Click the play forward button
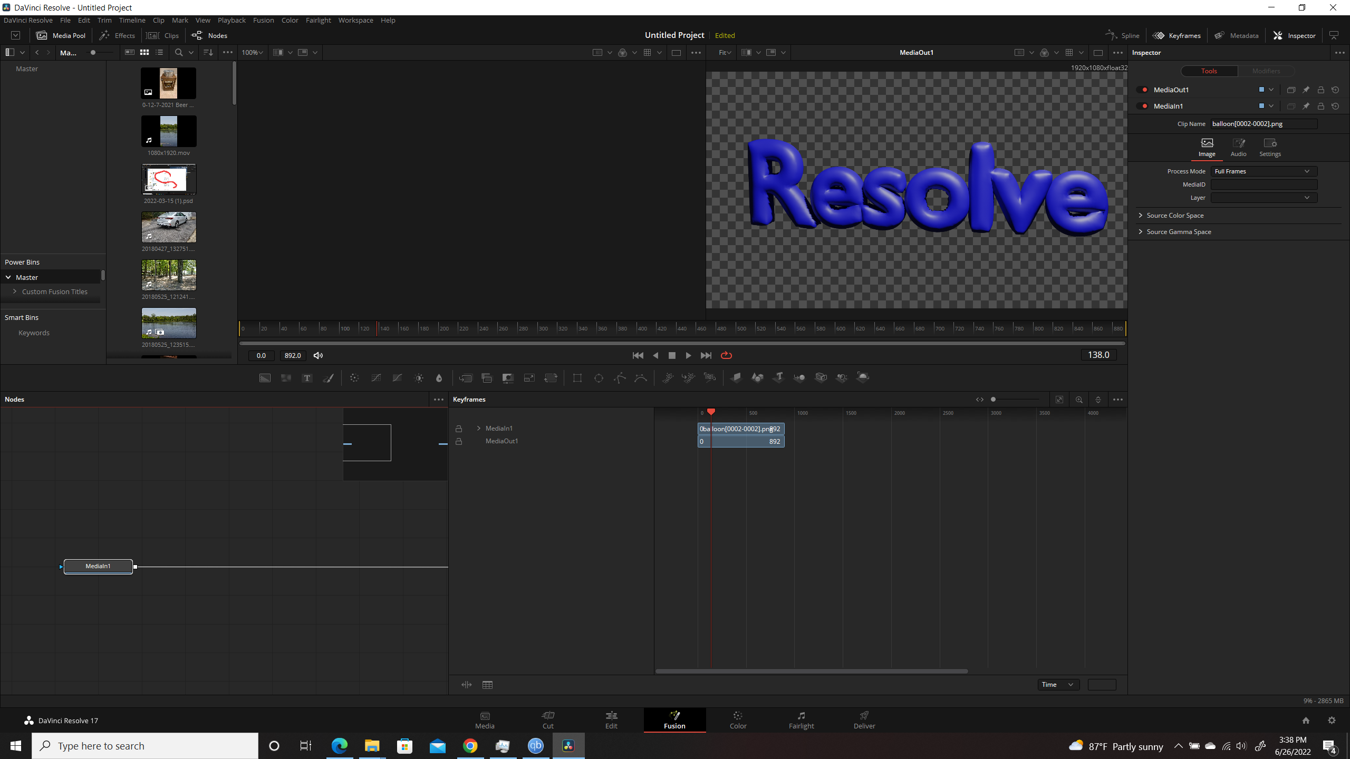The image size is (1350, 759). click(x=688, y=355)
